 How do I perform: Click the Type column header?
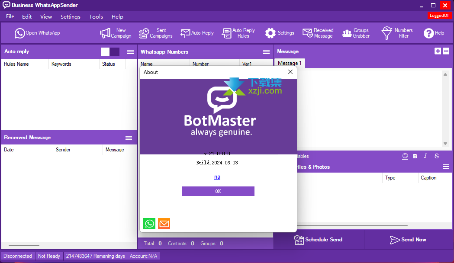[400, 178]
